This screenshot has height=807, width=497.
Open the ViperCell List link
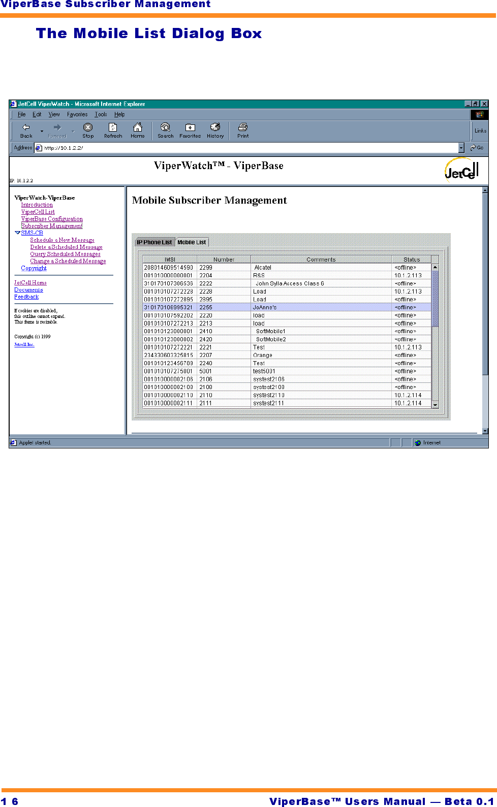click(38, 212)
